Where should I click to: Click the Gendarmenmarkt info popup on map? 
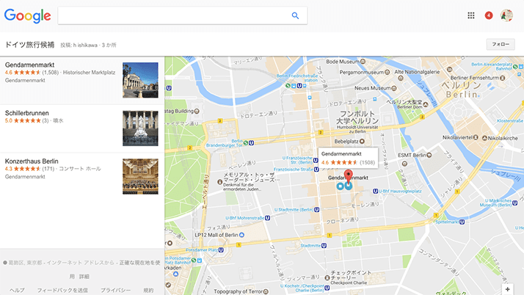click(x=348, y=158)
